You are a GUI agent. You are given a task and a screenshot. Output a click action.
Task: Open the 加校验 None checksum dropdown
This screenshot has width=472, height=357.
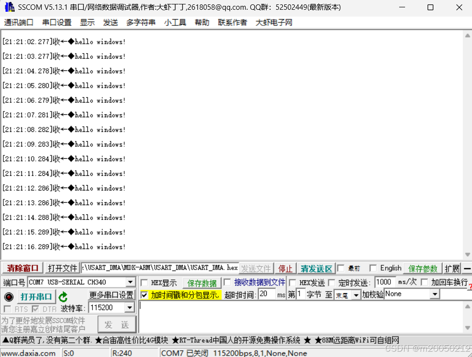(x=435, y=294)
